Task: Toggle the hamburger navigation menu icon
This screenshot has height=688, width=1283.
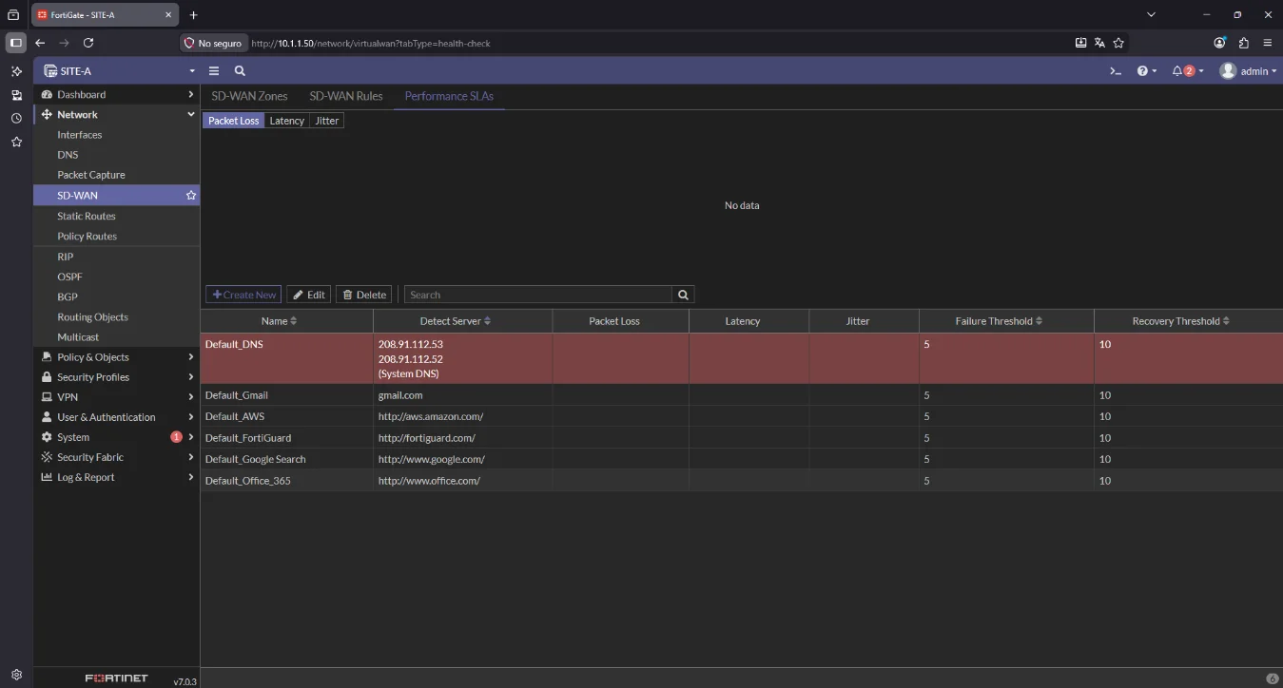Action: pyautogui.click(x=214, y=71)
